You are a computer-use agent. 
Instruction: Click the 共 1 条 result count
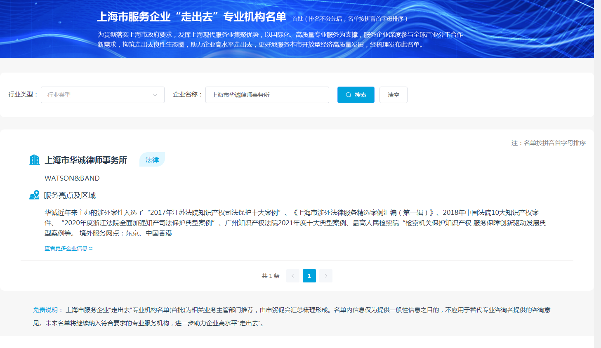point(271,276)
